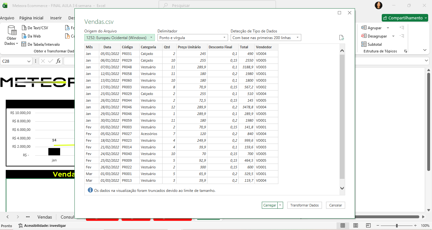Click the Subtotal icon in the ribbon
Screen dimensions: 432x230
pyautogui.click(x=364, y=44)
